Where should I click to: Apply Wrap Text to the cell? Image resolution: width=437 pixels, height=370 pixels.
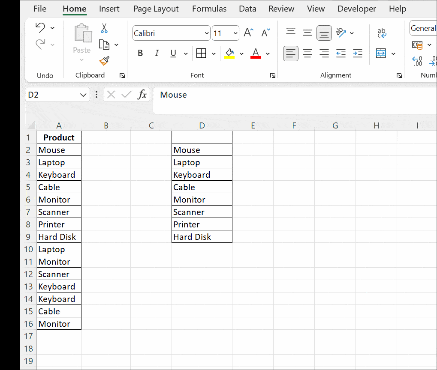(x=381, y=33)
